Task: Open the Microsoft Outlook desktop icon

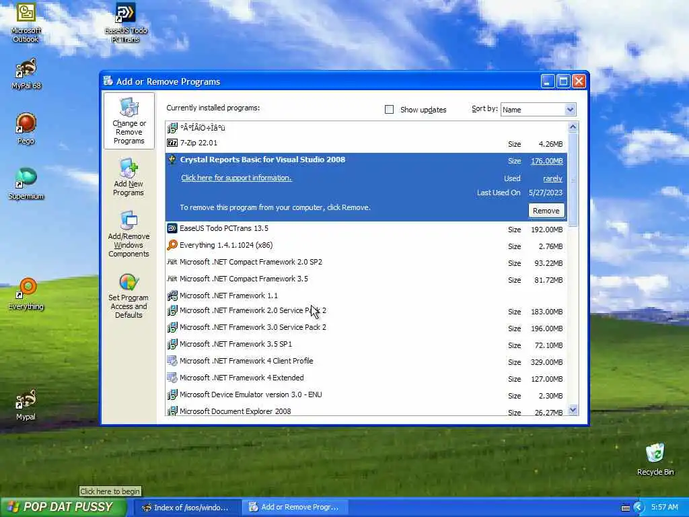Action: click(26, 22)
